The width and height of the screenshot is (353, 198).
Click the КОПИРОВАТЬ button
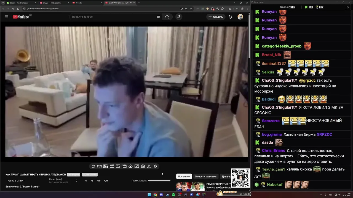click(x=90, y=175)
